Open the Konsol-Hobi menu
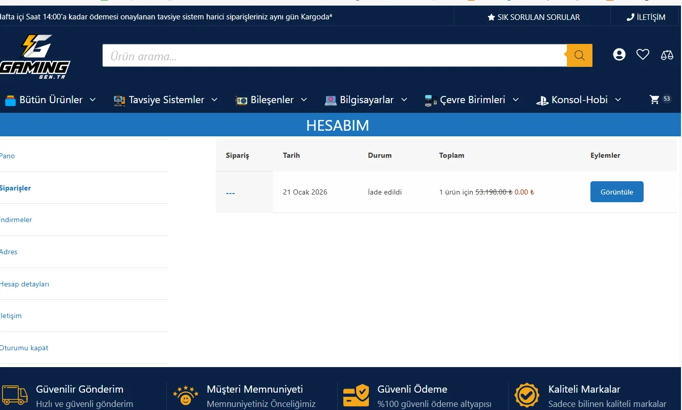Screen dimensions: 682x410 pyautogui.click(x=579, y=100)
